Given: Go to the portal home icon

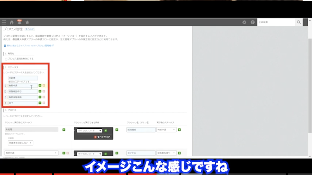Looking at the screenshot, I should (12, 22).
